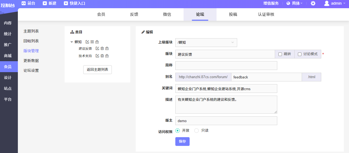The height and width of the screenshot is (153, 349).
Task: Open the 上级版块 dropdown
Action: pos(206,42)
